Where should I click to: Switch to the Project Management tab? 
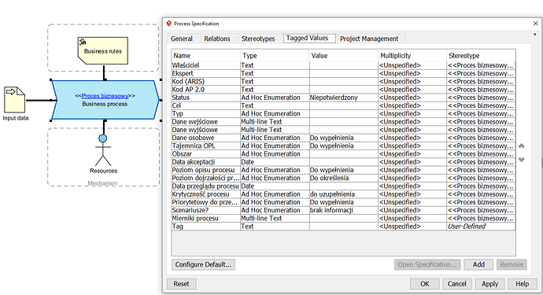[369, 39]
